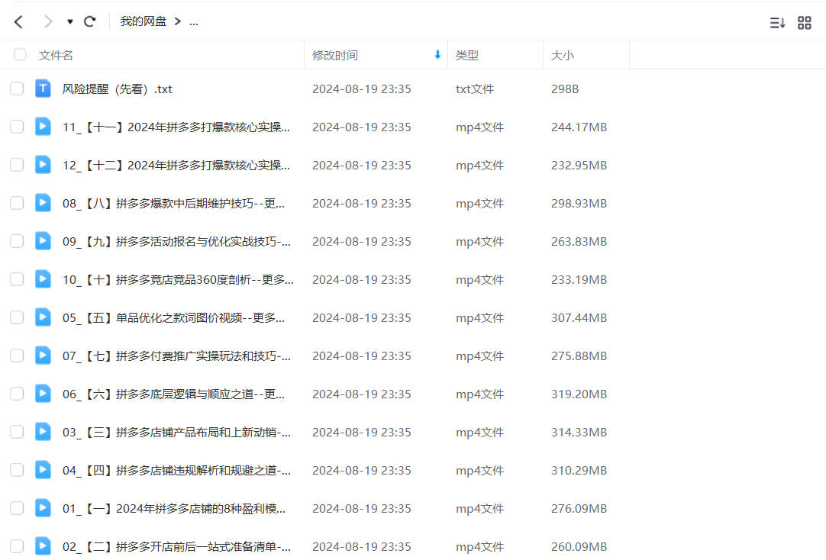The image size is (826, 560).
Task: Click the 319.20MB size value
Action: point(579,394)
